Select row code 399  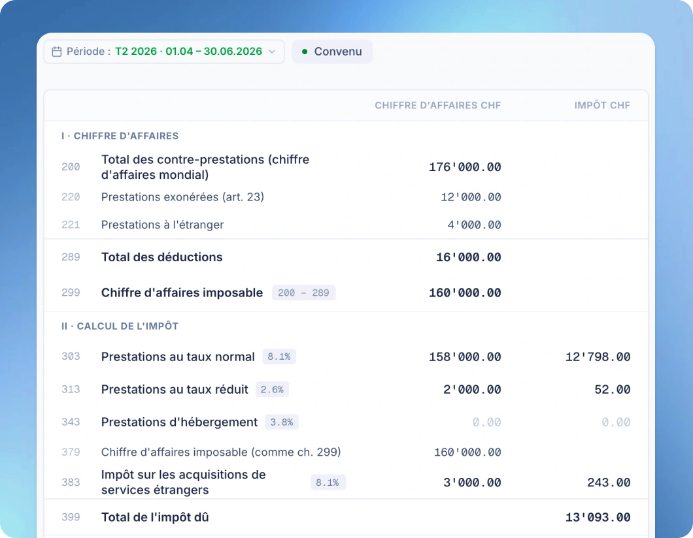pos(71,517)
